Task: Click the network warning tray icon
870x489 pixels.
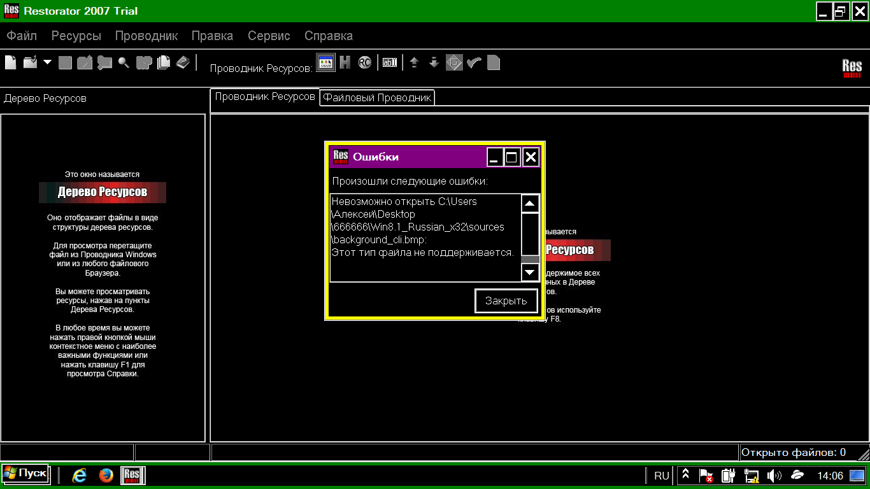Action: coord(752,475)
